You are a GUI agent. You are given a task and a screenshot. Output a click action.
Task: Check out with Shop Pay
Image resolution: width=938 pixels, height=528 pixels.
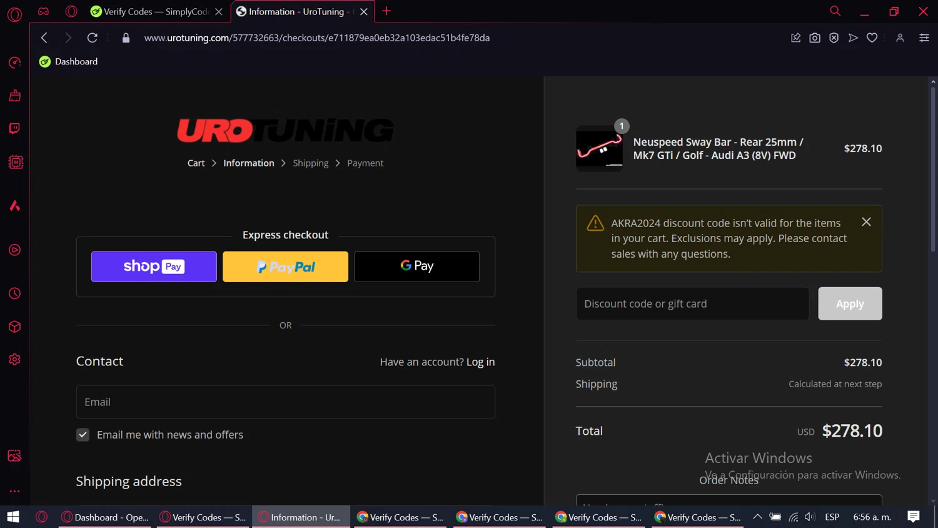point(154,267)
